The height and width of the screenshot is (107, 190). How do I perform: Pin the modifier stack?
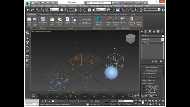(x=143, y=62)
